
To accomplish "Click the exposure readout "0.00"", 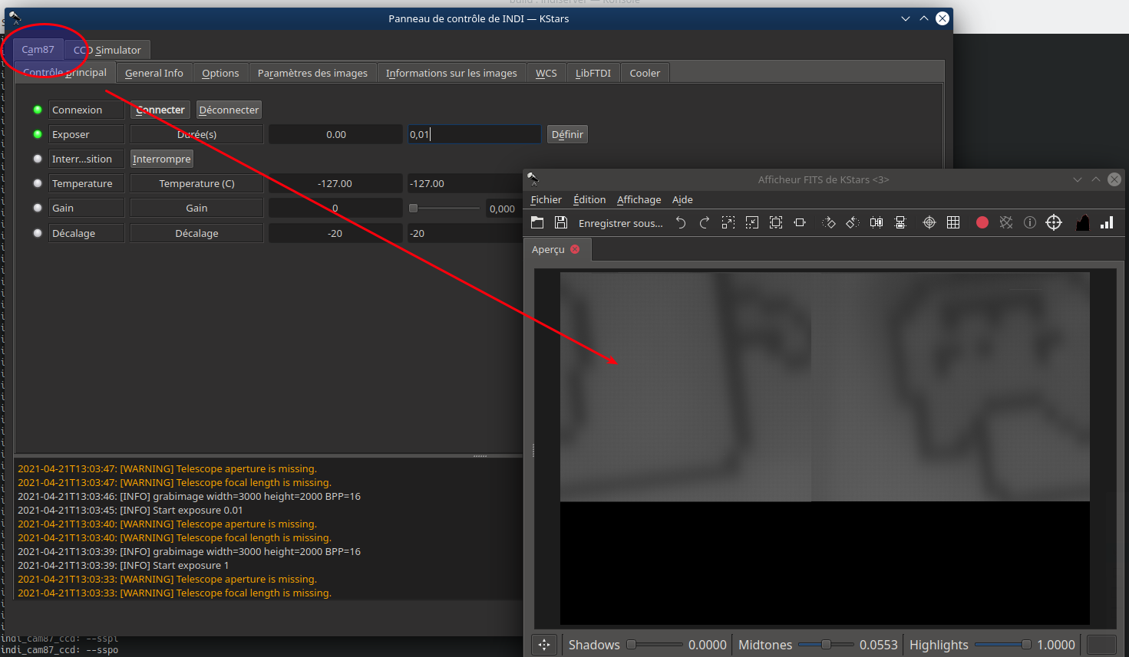I will point(335,134).
